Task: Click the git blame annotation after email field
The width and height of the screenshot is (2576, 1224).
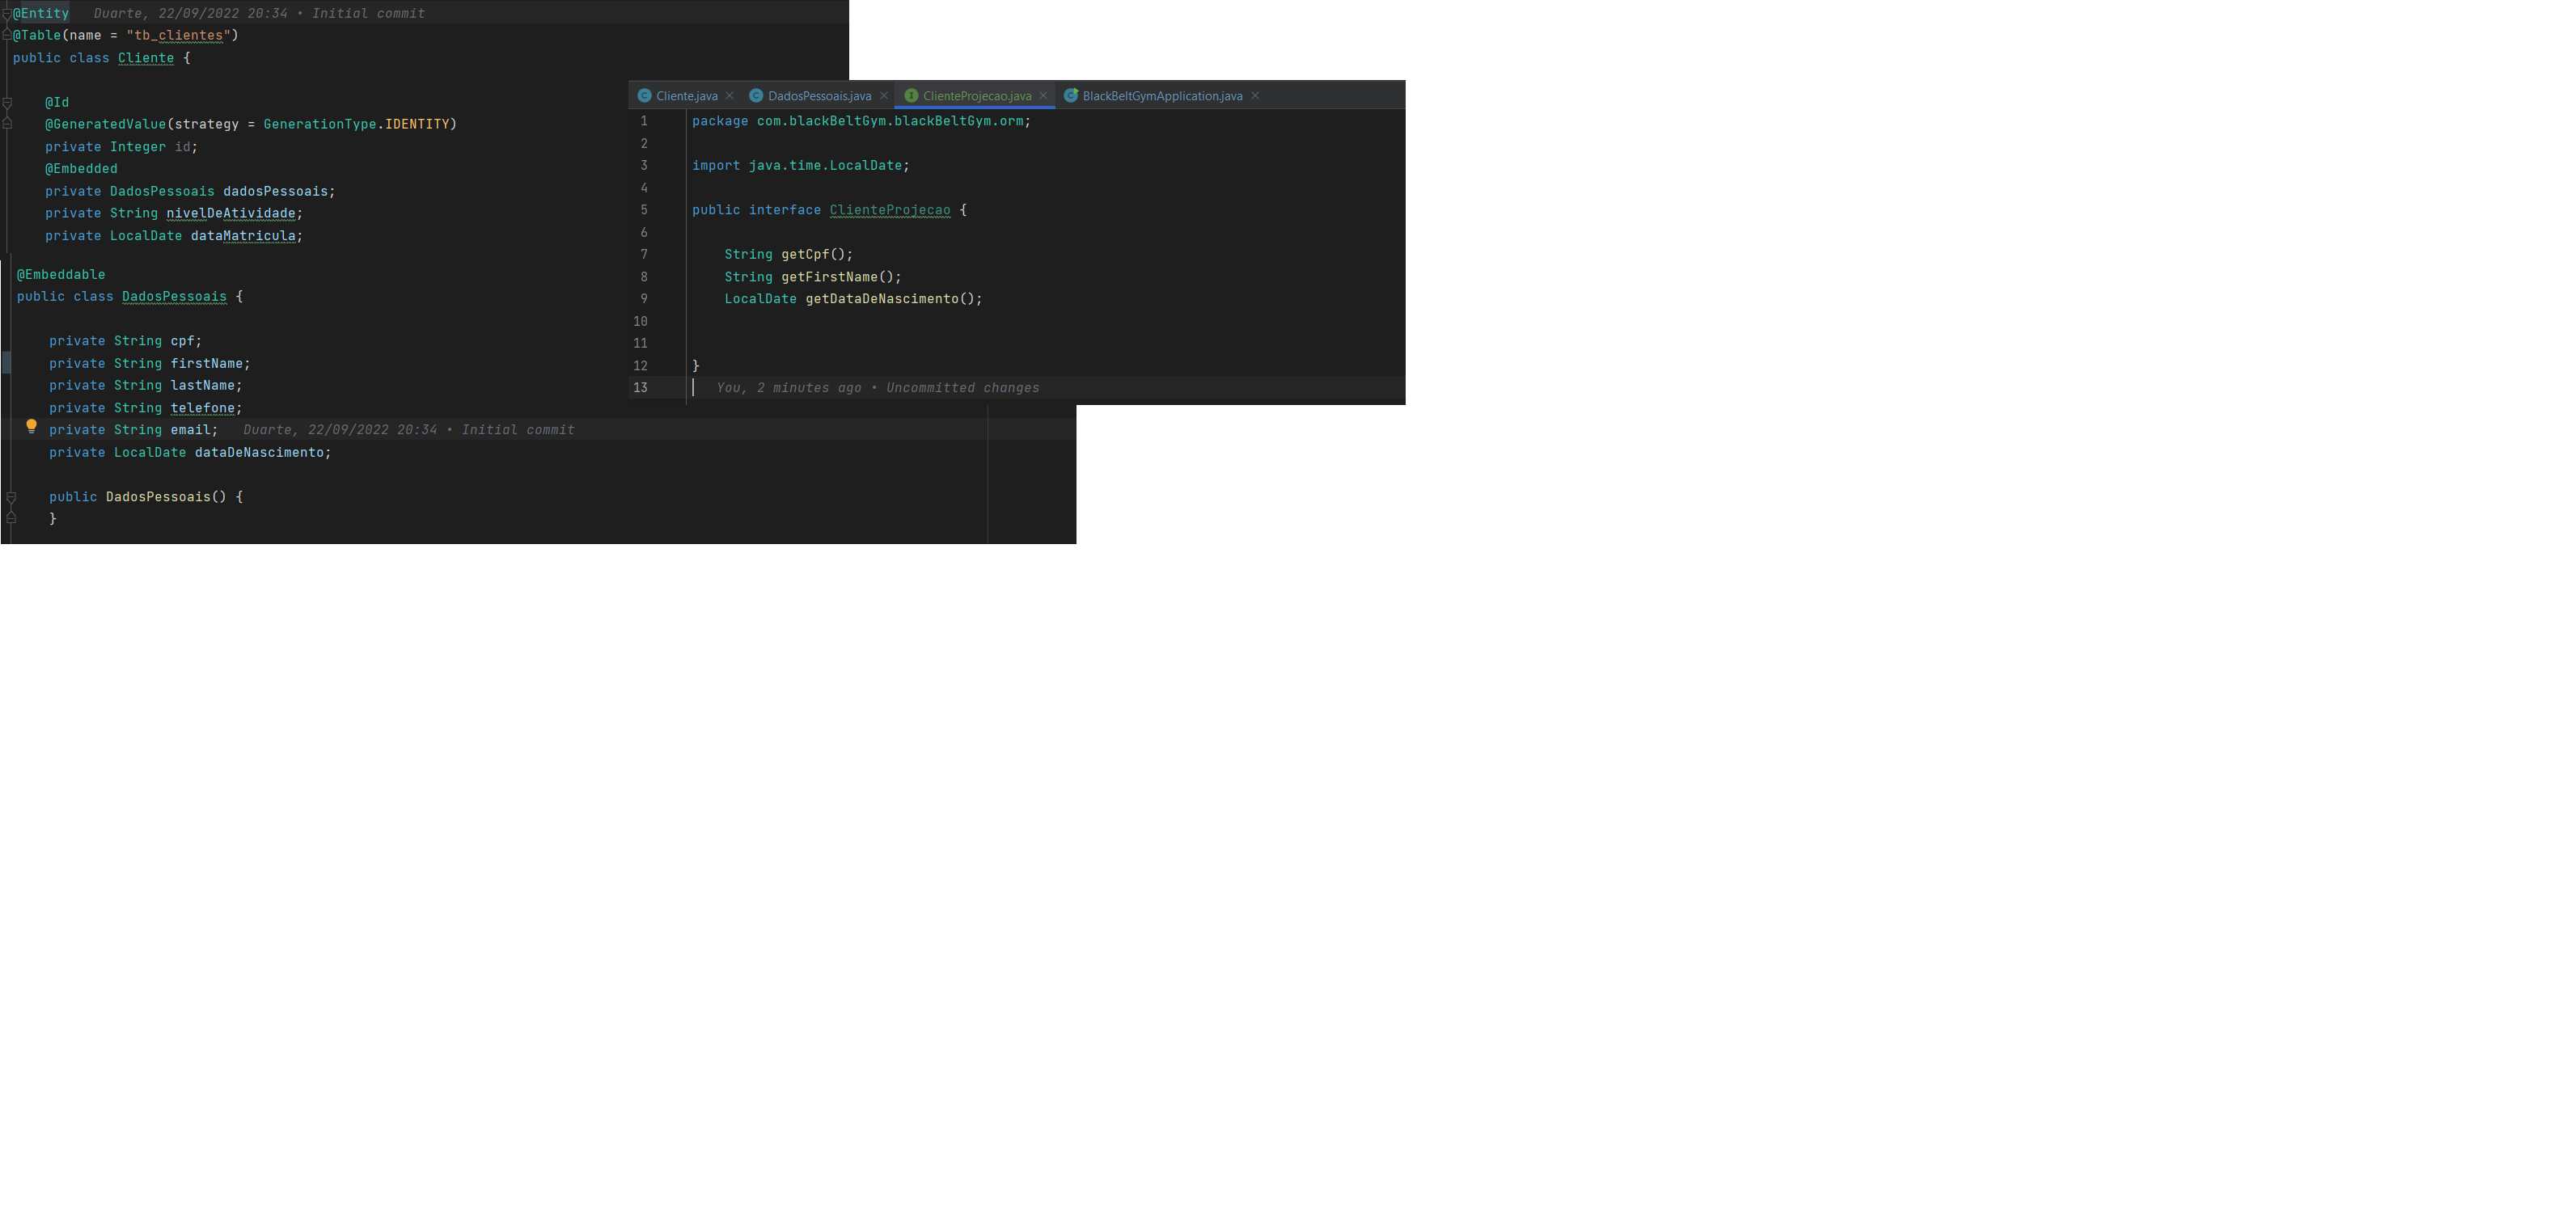Action: point(409,429)
